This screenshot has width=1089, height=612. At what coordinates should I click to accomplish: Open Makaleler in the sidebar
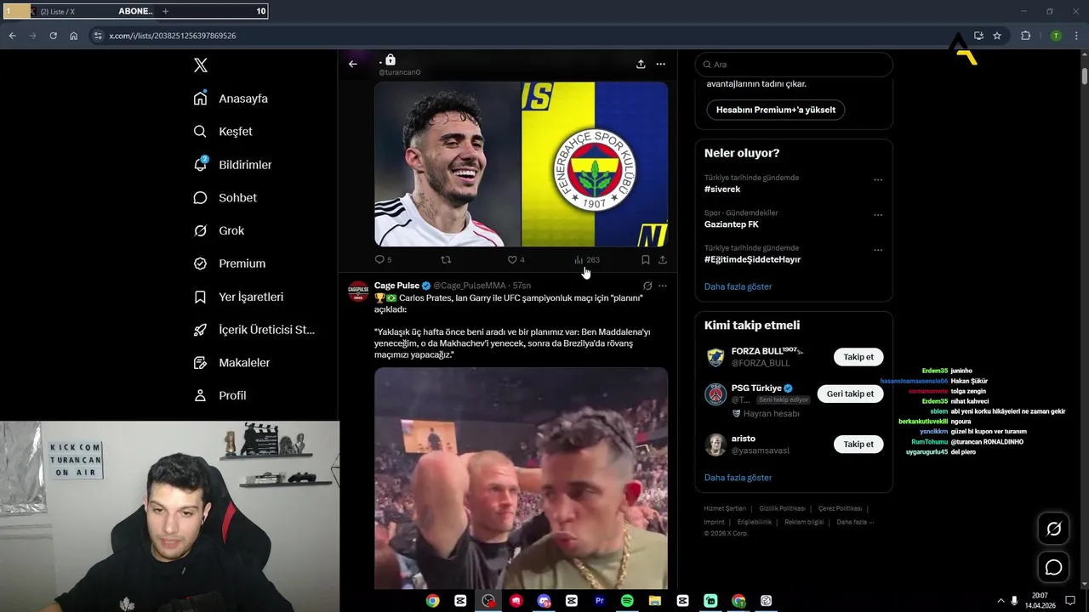231,363
